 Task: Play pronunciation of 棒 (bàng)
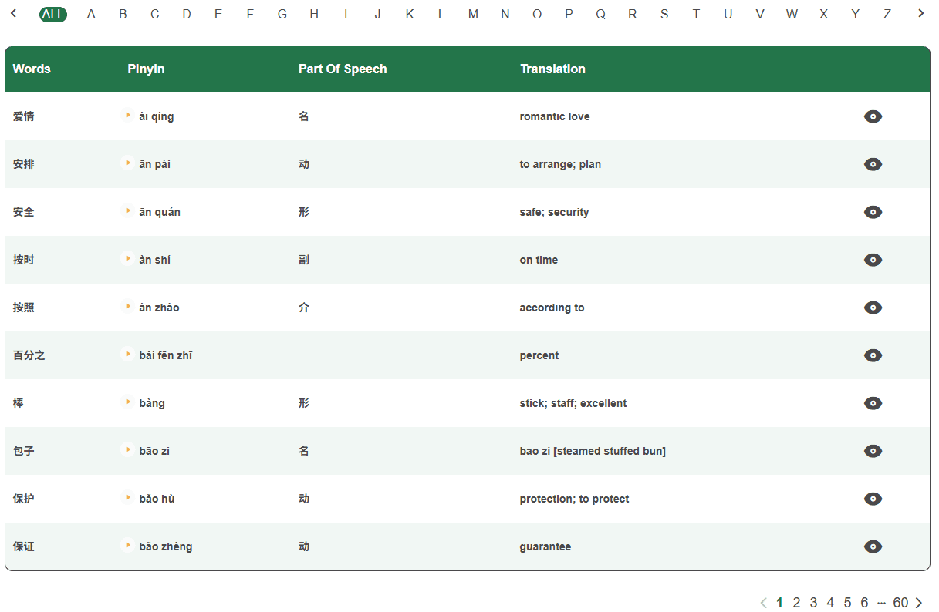(x=128, y=402)
